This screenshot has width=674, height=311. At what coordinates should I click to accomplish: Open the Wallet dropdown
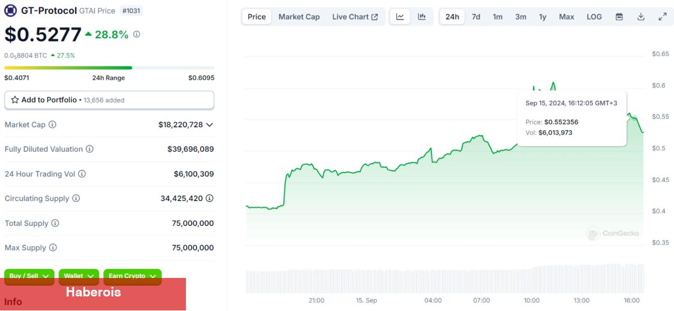(x=79, y=276)
